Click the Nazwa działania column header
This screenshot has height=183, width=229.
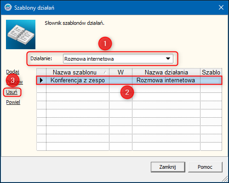[x=166, y=72]
